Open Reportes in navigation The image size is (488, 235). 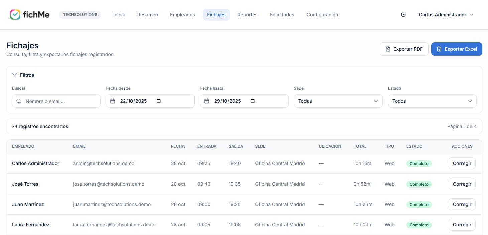click(x=248, y=15)
